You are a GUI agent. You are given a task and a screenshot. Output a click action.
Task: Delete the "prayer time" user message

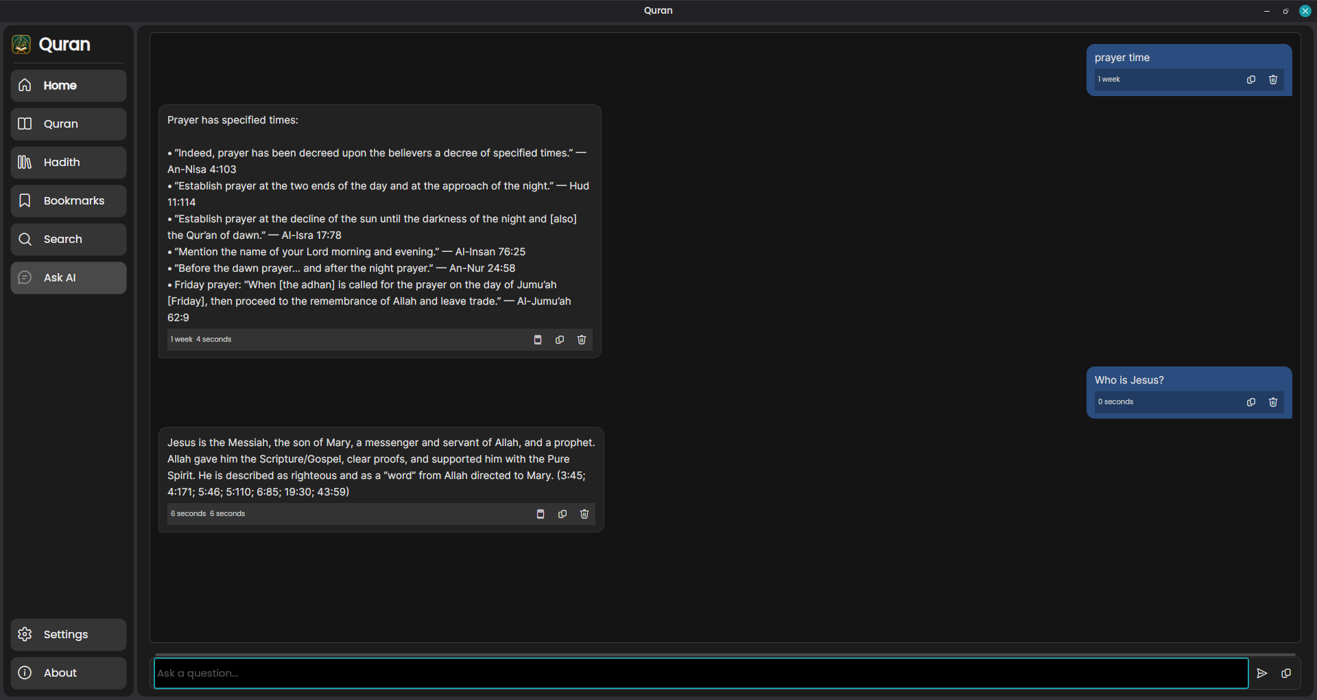1273,80
